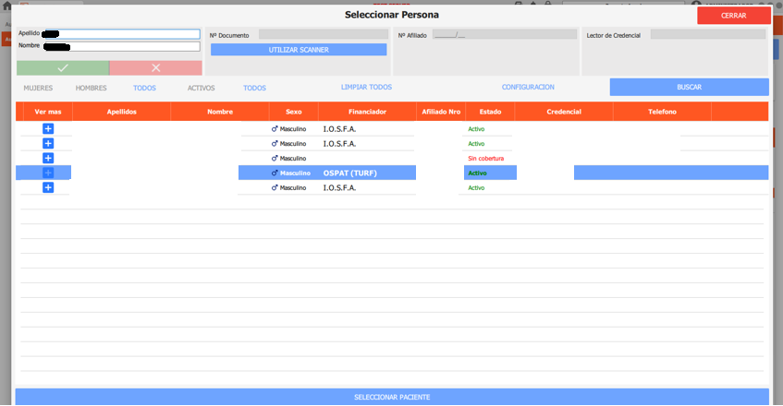Click plus icon for Sin cobertura row
The height and width of the screenshot is (406, 783).
[x=48, y=159]
